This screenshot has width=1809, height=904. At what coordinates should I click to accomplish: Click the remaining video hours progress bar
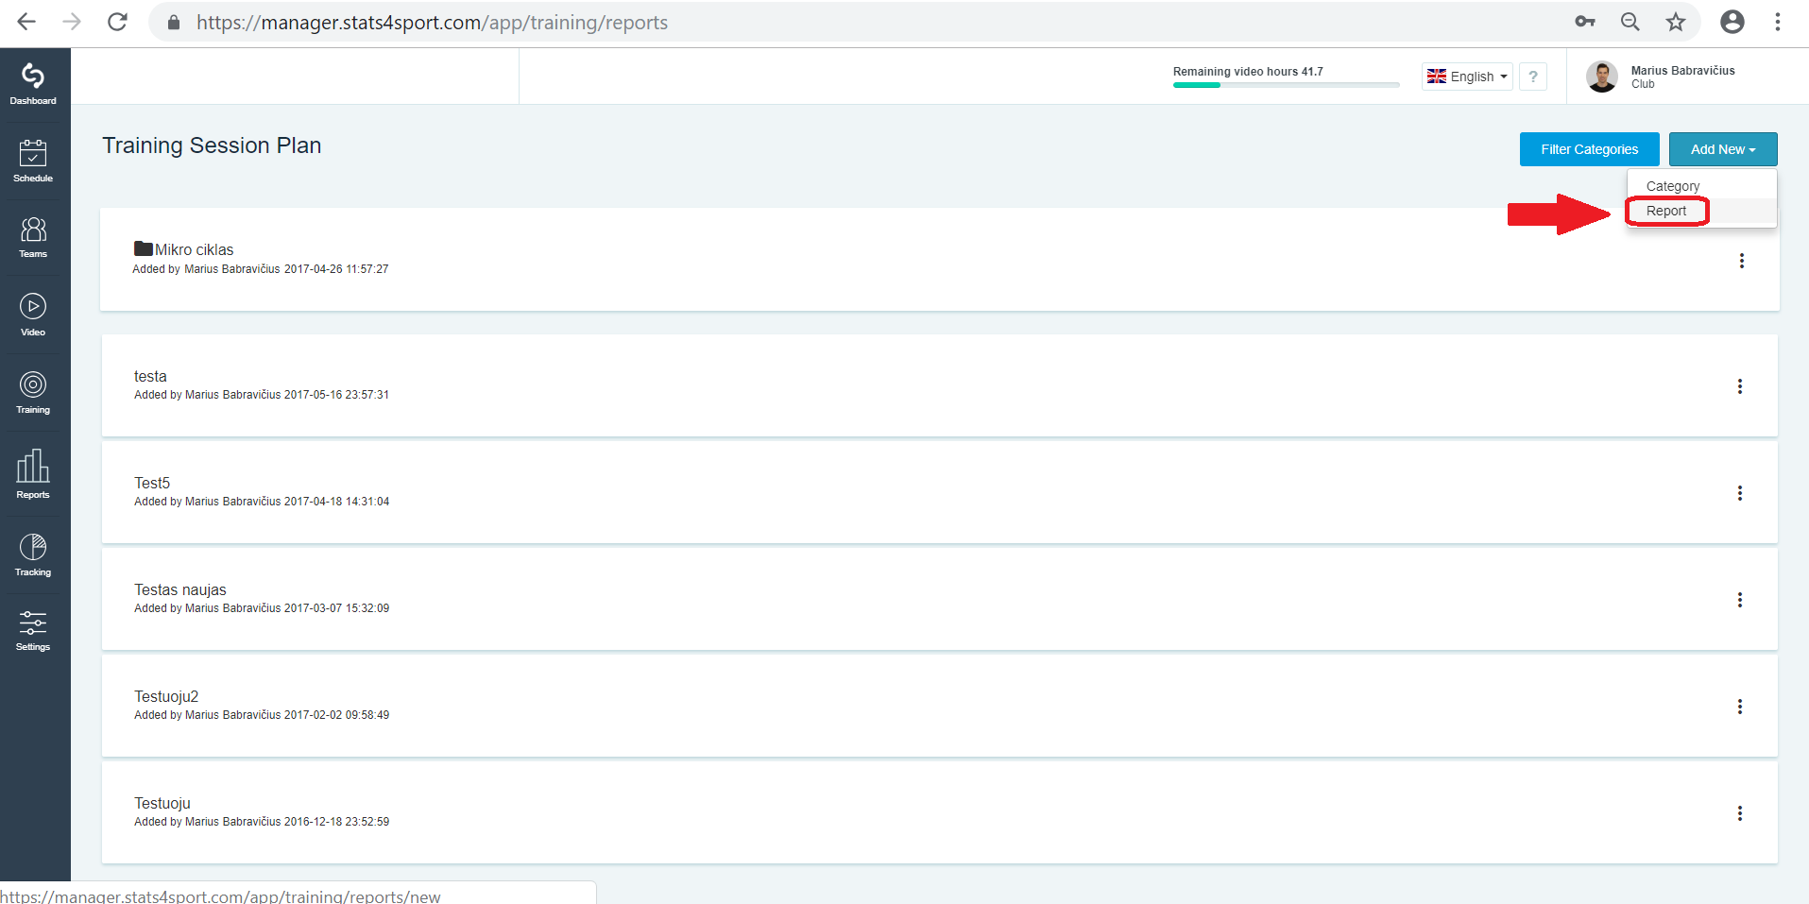point(1287,85)
